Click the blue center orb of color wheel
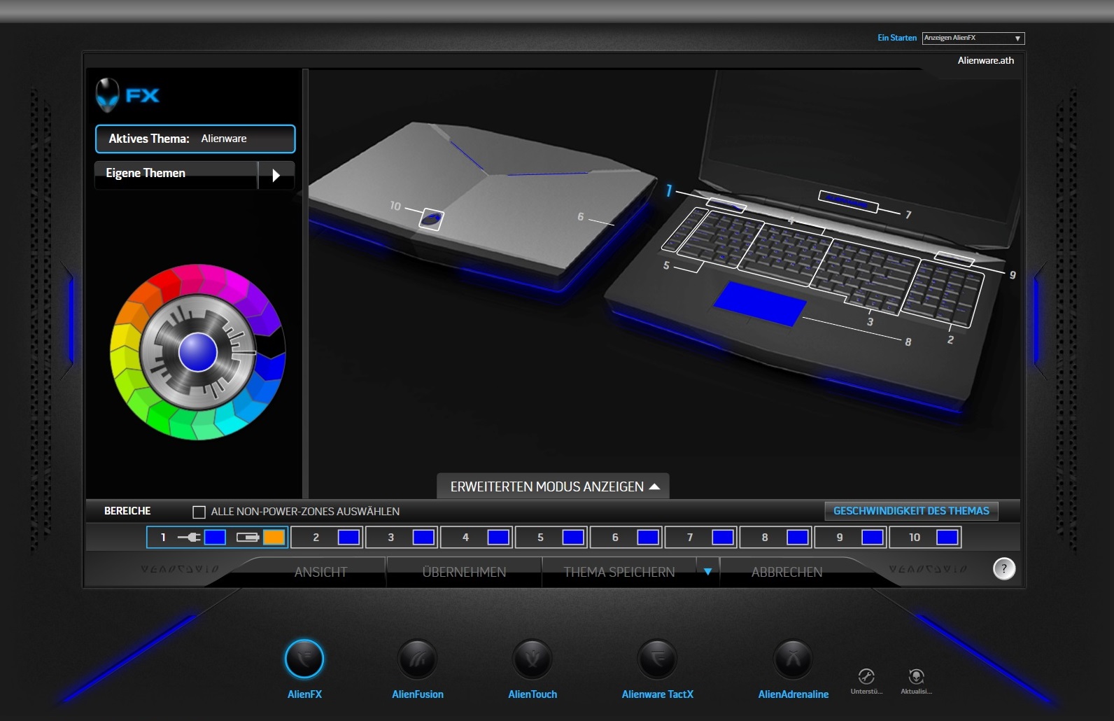This screenshot has width=1114, height=721. coord(198,352)
